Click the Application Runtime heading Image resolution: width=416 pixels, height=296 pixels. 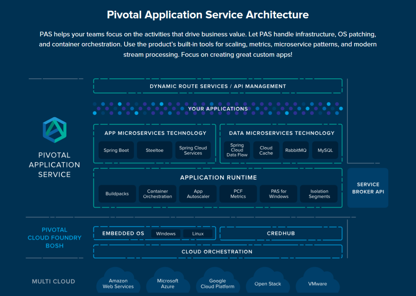[x=218, y=177]
